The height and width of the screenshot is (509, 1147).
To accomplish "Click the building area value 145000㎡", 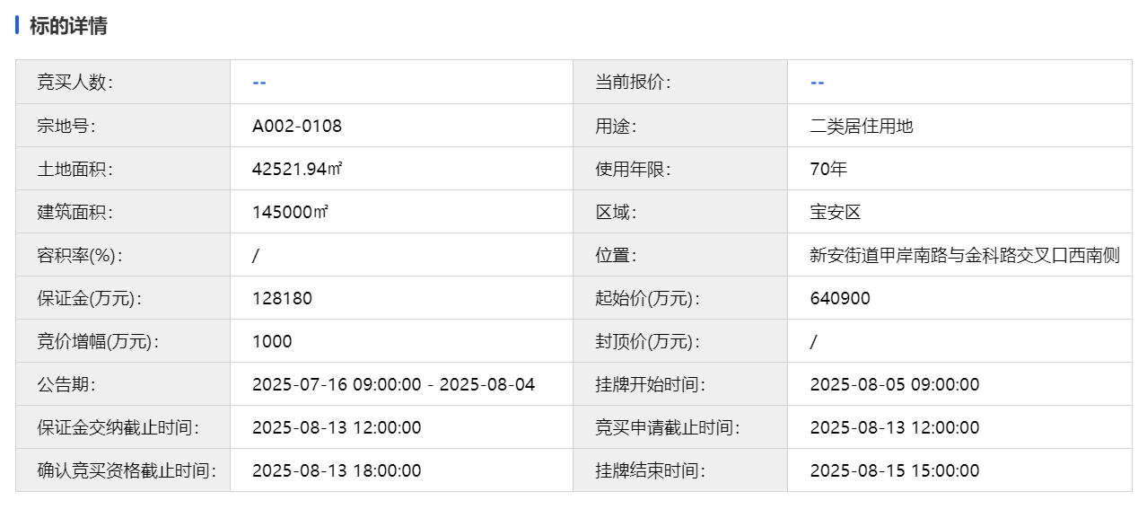I will [x=291, y=212].
